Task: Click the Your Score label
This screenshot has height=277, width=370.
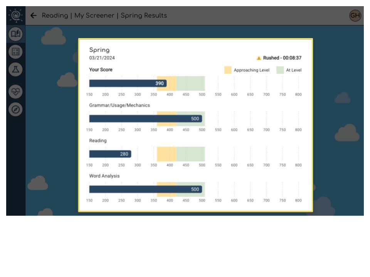Action: [101, 70]
